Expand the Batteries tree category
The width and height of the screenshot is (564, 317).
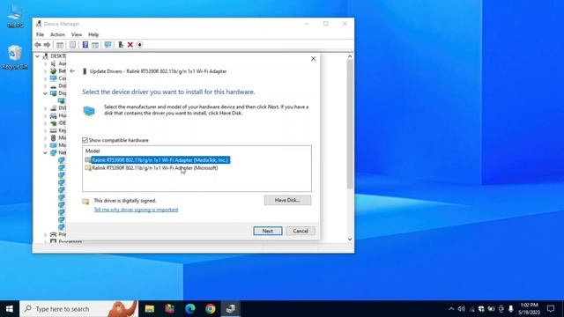click(x=45, y=71)
